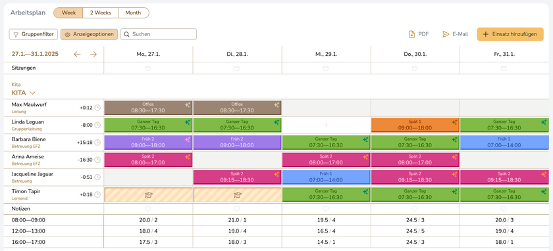Go to previous week with left arrow

point(77,55)
